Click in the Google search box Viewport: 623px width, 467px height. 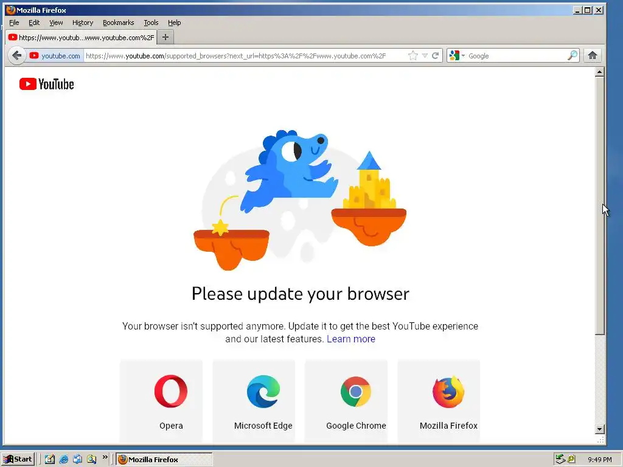517,55
